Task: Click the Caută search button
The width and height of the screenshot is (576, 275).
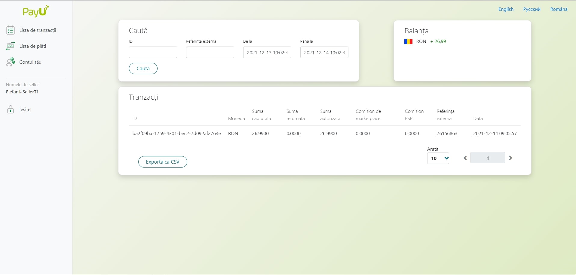Action: pos(143,68)
